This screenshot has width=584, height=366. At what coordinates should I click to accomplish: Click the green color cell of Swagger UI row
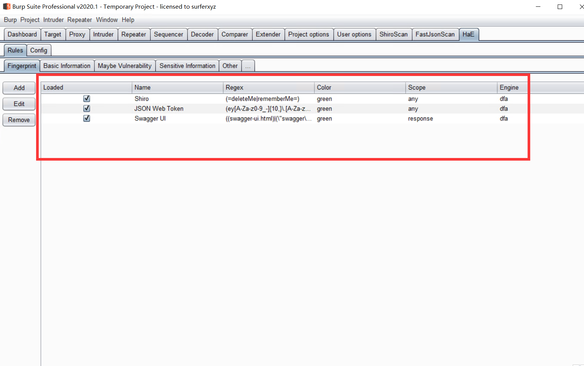[x=360, y=118]
